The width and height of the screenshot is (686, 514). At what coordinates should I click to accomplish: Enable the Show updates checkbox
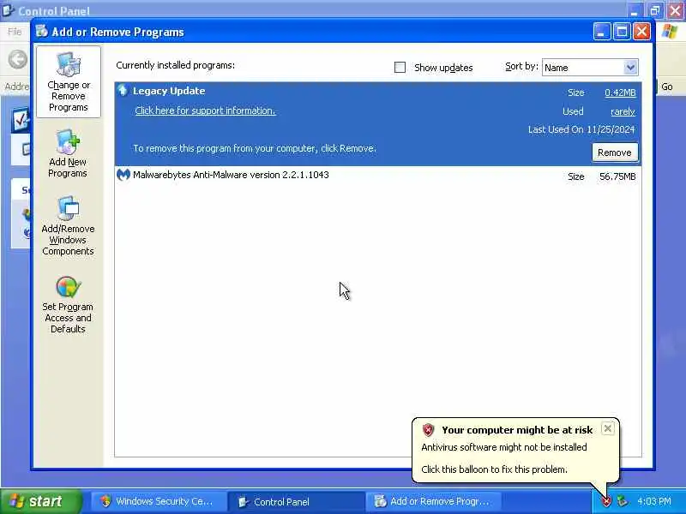point(400,68)
